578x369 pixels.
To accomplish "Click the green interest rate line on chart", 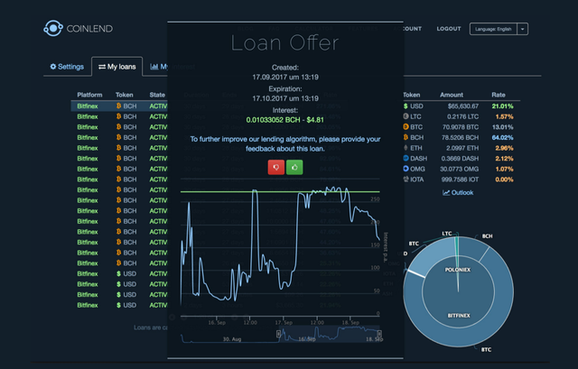I will [280, 192].
